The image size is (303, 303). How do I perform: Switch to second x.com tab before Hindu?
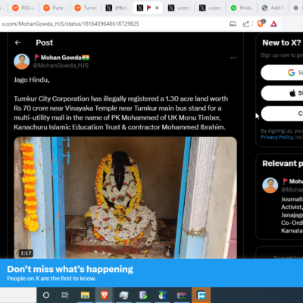[211, 8]
